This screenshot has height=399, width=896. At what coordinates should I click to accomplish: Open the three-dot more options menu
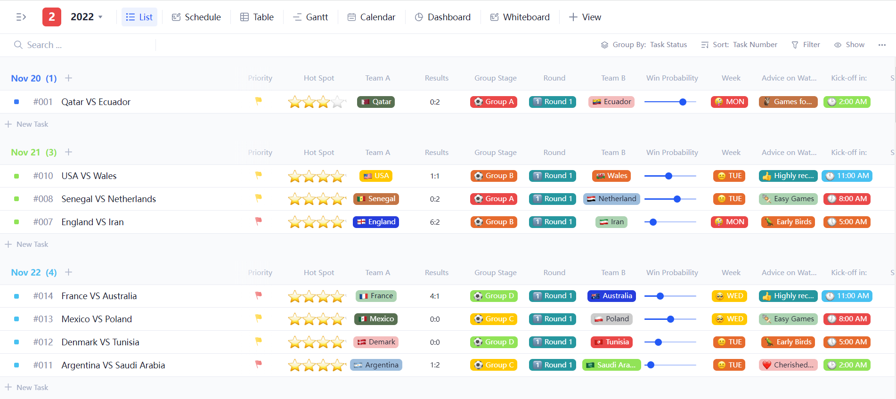point(882,45)
